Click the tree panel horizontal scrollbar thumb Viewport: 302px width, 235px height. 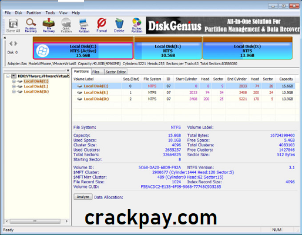(x=35, y=221)
